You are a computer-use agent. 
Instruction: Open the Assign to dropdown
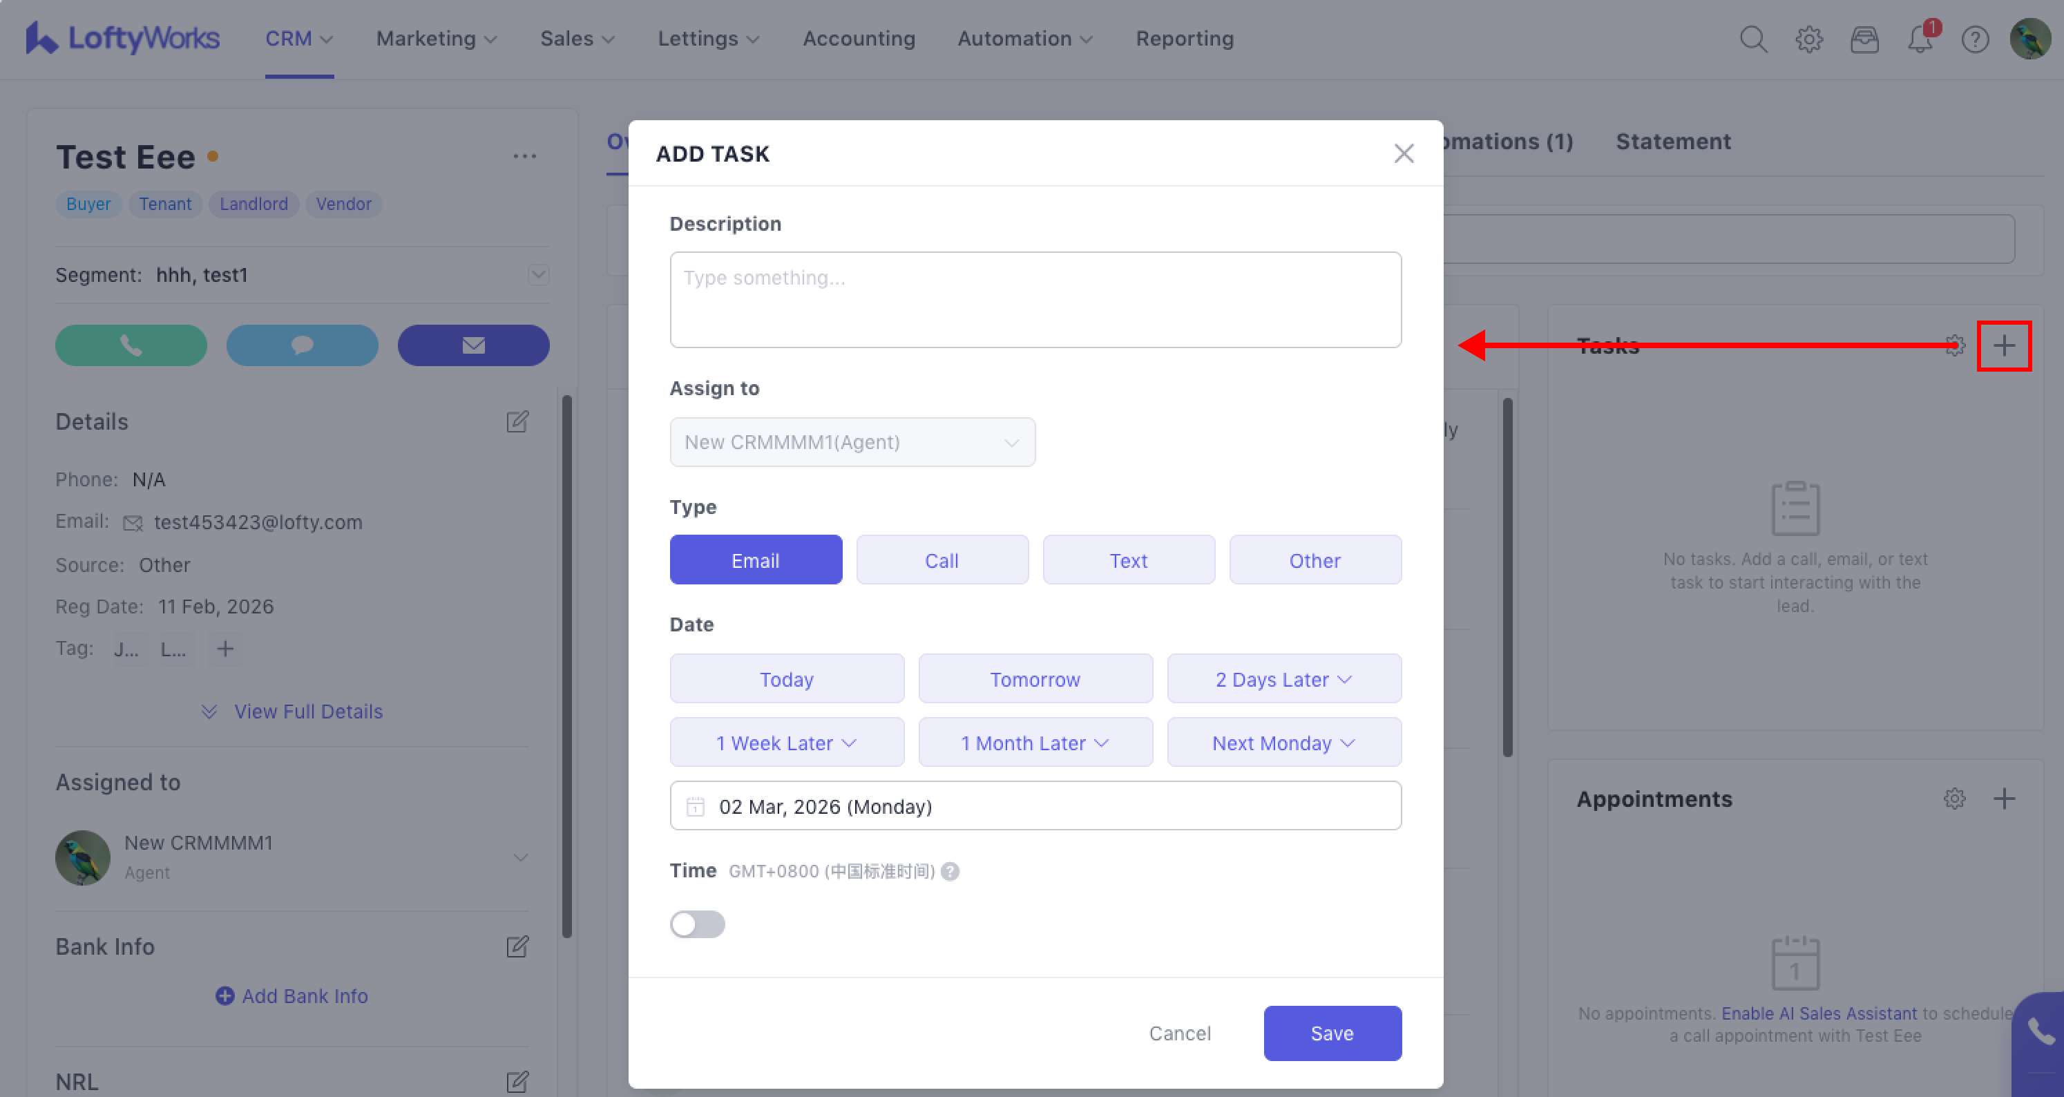click(x=852, y=442)
